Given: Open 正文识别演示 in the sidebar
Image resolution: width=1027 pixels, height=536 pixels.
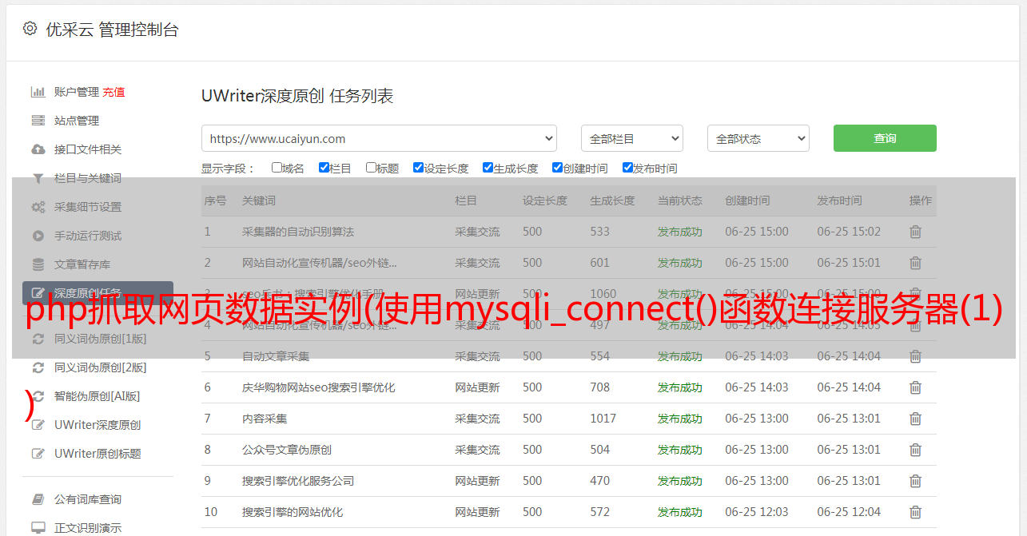Looking at the screenshot, I should coord(88,528).
